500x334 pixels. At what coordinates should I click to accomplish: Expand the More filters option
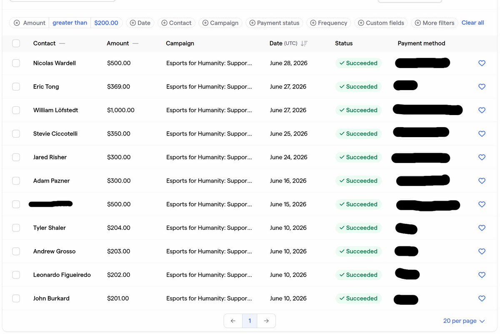pos(435,23)
